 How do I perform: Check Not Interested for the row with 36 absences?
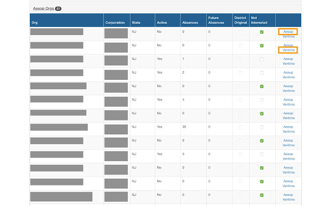pos(261,127)
